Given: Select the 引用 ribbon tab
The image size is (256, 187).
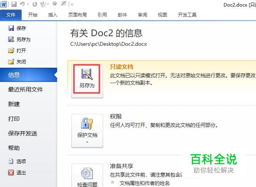Looking at the screenshot, I should [102, 15].
